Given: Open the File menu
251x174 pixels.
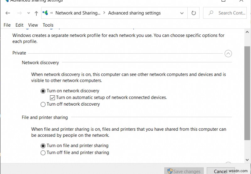Looking at the screenshot, I should point(7,25).
